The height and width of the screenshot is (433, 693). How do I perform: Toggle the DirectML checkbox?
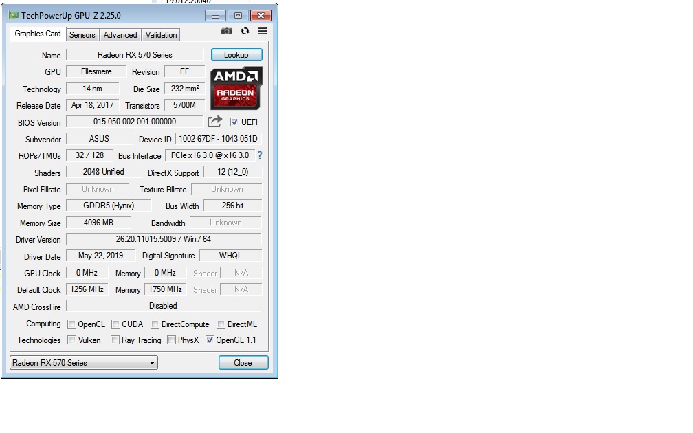pos(221,324)
